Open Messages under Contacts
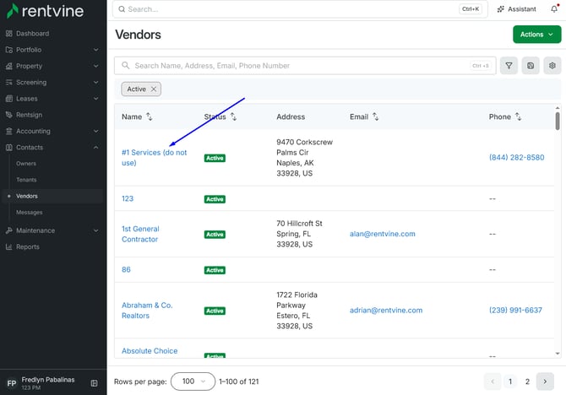This screenshot has height=395, width=566. coord(30,213)
